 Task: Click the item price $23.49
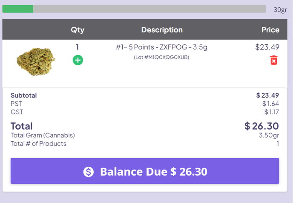[x=267, y=47]
